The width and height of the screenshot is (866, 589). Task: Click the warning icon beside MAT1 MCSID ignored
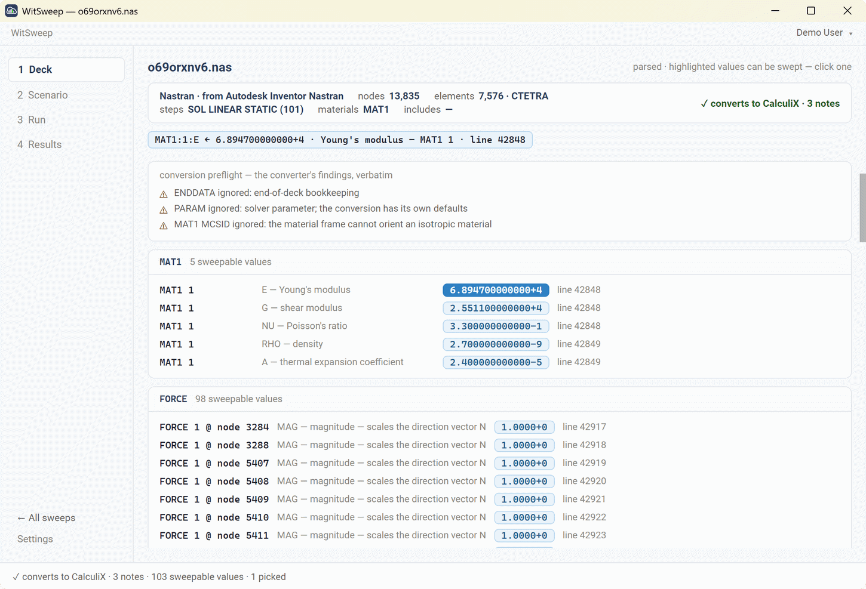click(x=164, y=225)
